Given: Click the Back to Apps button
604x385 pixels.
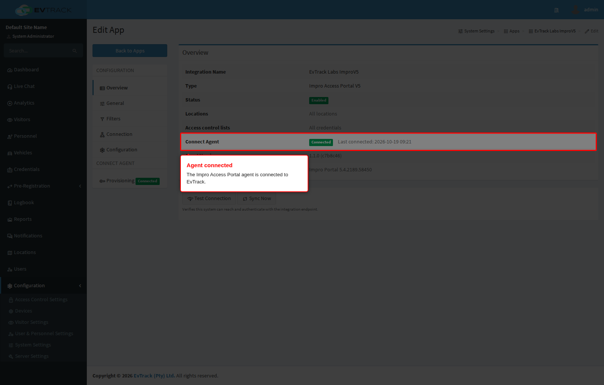Looking at the screenshot, I should pyautogui.click(x=130, y=51).
